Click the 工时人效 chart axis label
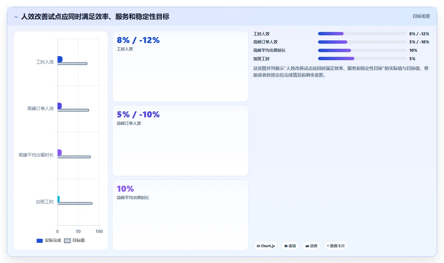Image resolution: width=444 pixels, height=263 pixels. point(45,62)
